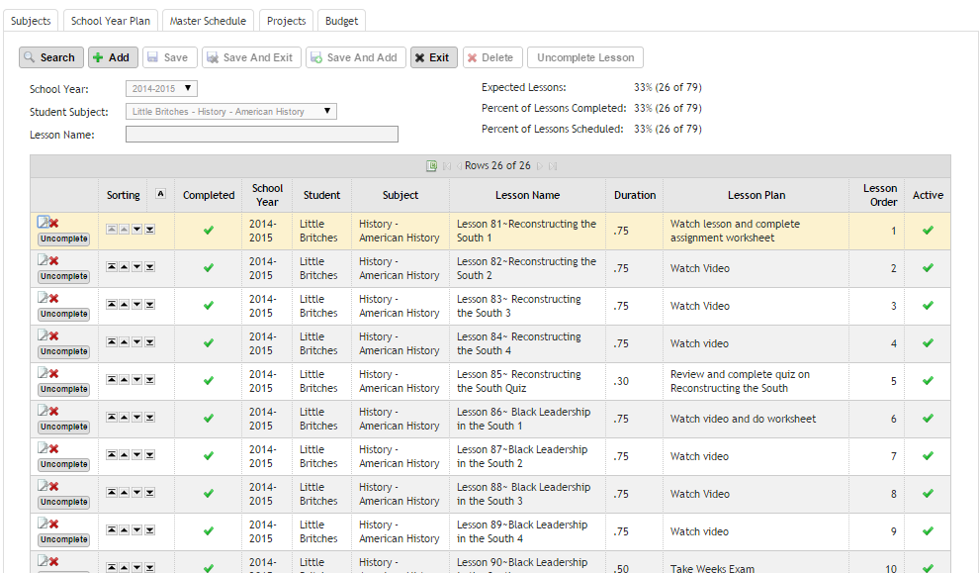979x573 pixels.
Task: Click Uncomplete button for Lesson 89
Action: coord(63,539)
